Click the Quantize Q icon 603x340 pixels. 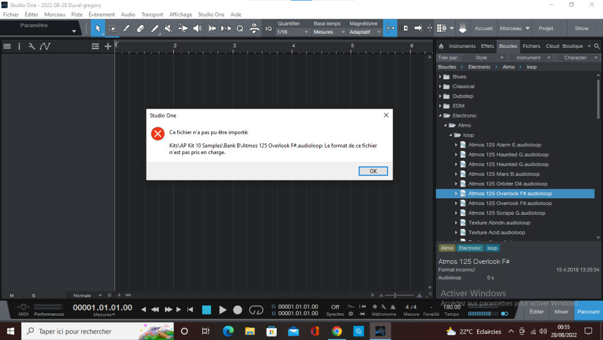[x=240, y=28]
